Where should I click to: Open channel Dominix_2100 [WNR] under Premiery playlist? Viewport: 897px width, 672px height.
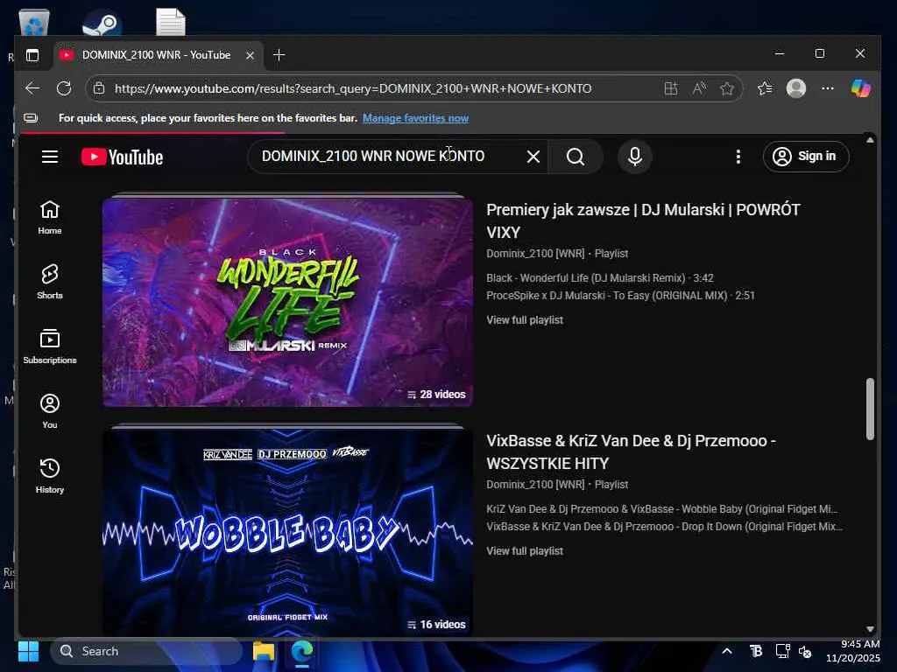click(x=535, y=253)
